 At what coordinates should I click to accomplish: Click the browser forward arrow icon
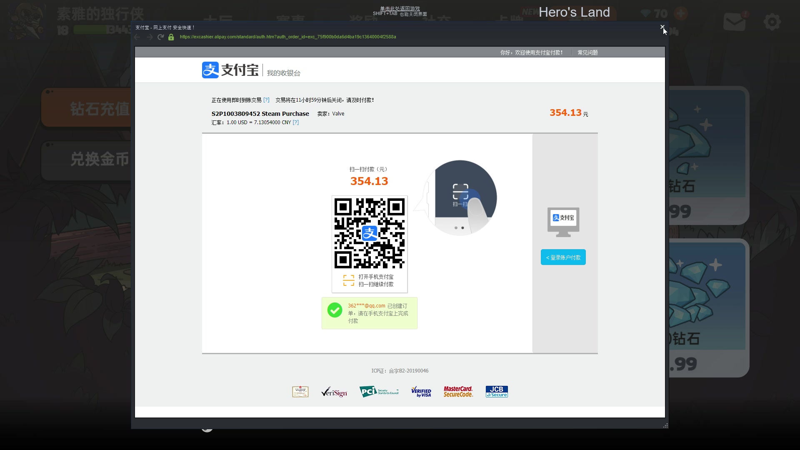pos(149,37)
